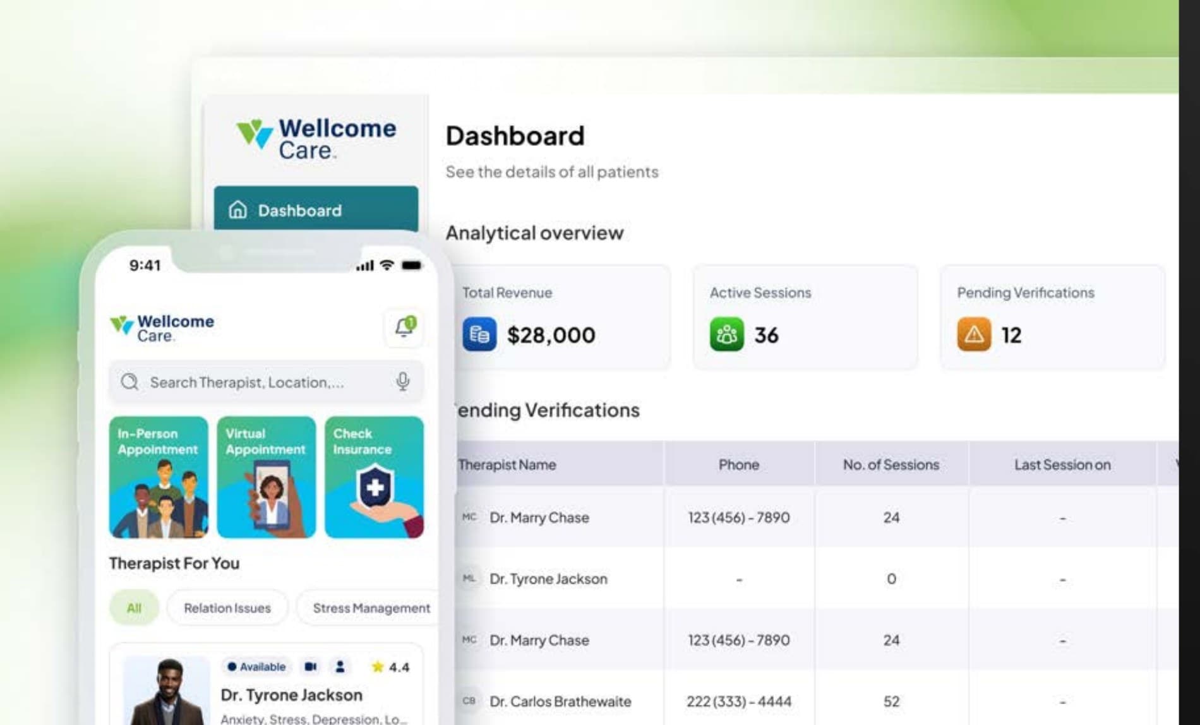Click 'See the details of all patients' subtitle
This screenshot has width=1200, height=725.
tap(552, 172)
